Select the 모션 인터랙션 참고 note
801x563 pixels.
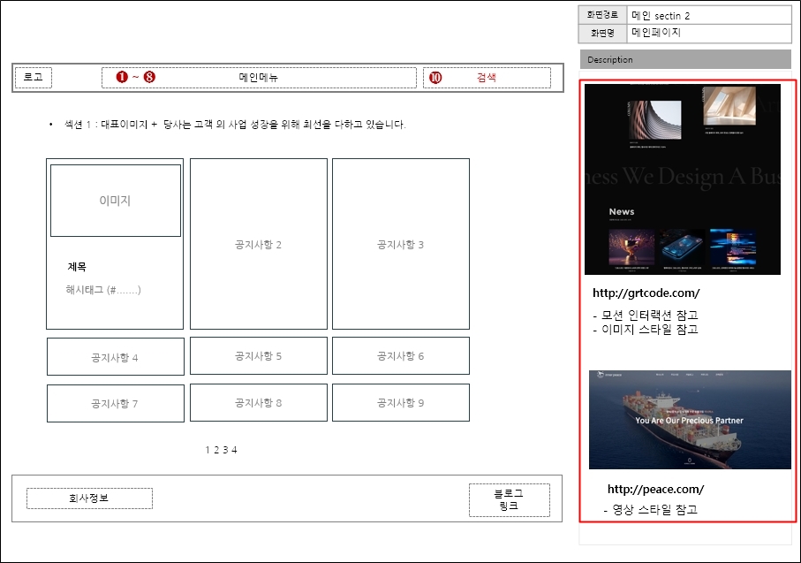tap(646, 315)
